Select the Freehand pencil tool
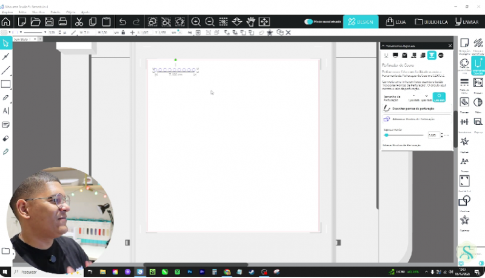Image resolution: width=485 pixels, height=278 pixels. tap(5, 98)
